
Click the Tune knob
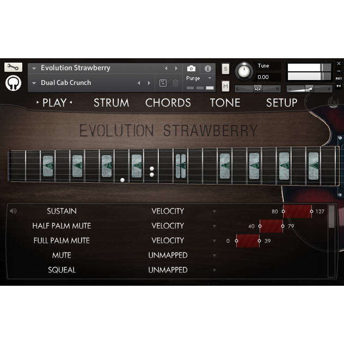pyautogui.click(x=244, y=71)
